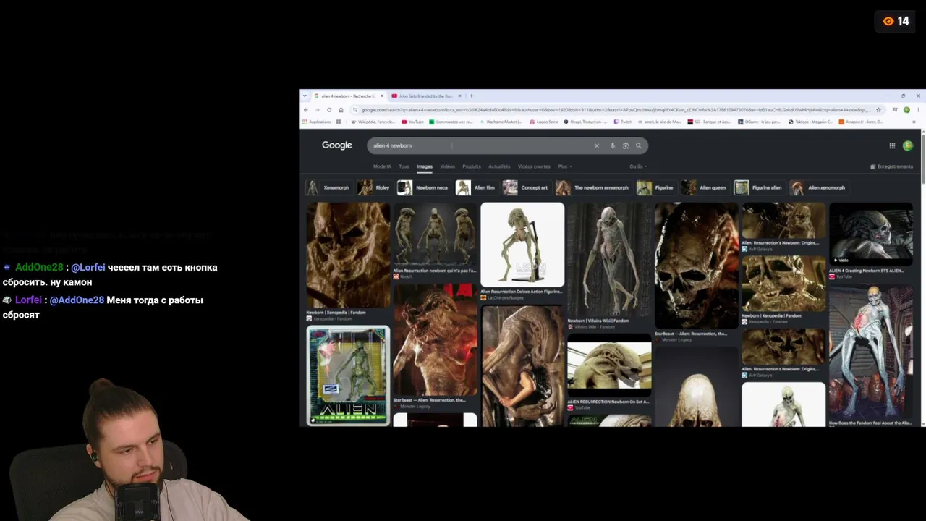Image resolution: width=926 pixels, height=521 pixels.
Task: Open the tab search chevron in the tab strip
Action: [305, 96]
